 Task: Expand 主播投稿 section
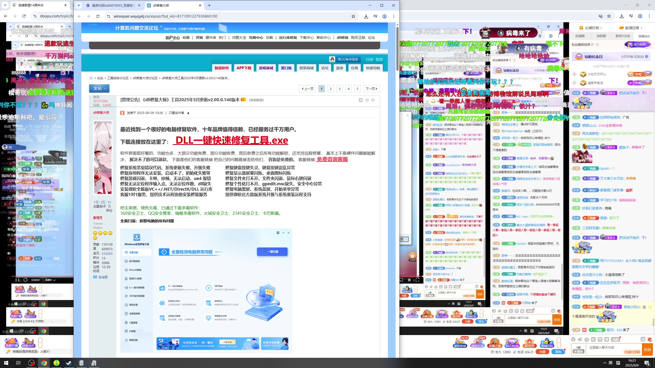pos(591,28)
